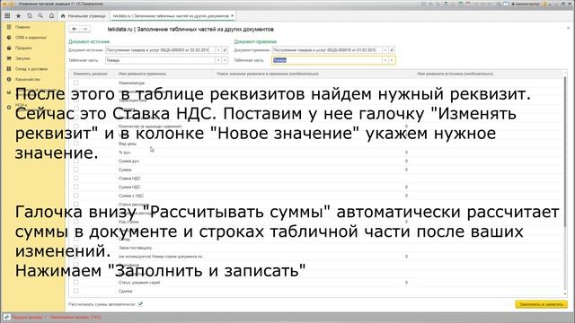Check the box for Сумма с НДС row
The width and height of the screenshot is (575, 323).
point(75,196)
